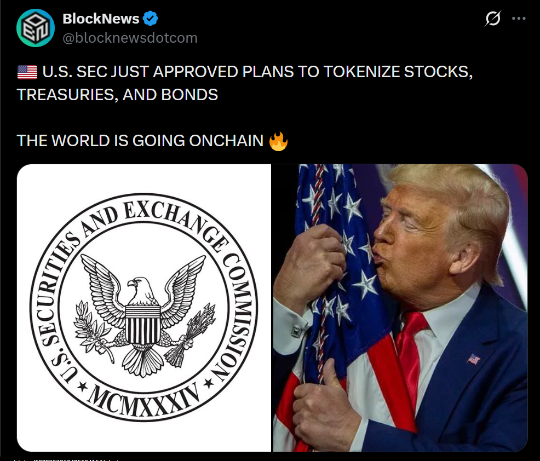The image size is (540, 461).
Task: Open the @blocknewsdotcom handle link
Action: pos(130,38)
